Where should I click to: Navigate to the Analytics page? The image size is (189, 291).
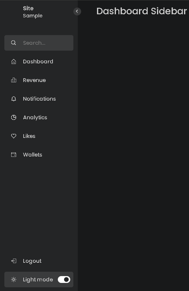[x=35, y=117]
